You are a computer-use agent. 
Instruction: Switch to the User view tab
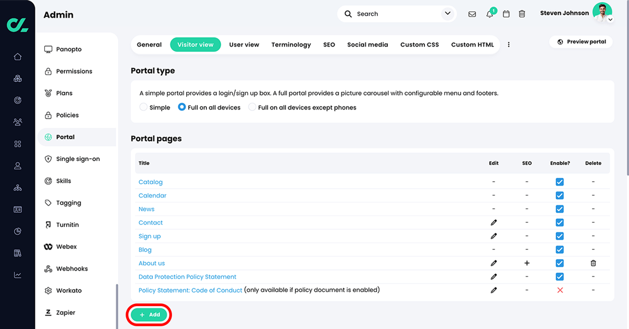coord(244,45)
